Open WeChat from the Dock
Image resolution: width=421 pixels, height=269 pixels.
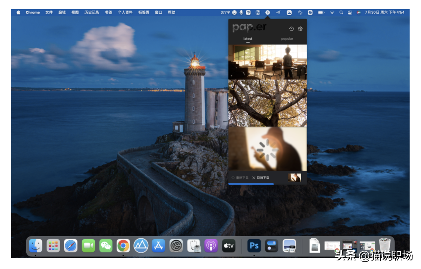[106, 246]
